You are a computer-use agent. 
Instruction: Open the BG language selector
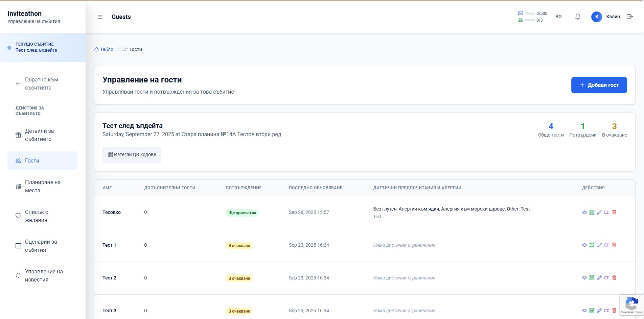(x=558, y=16)
